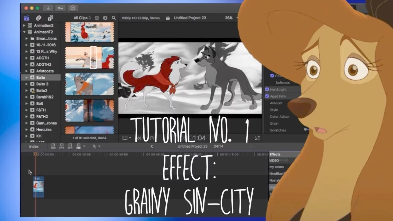Select the Balt... clip in the timeline
This screenshot has height=221, width=393.
(x=38, y=187)
